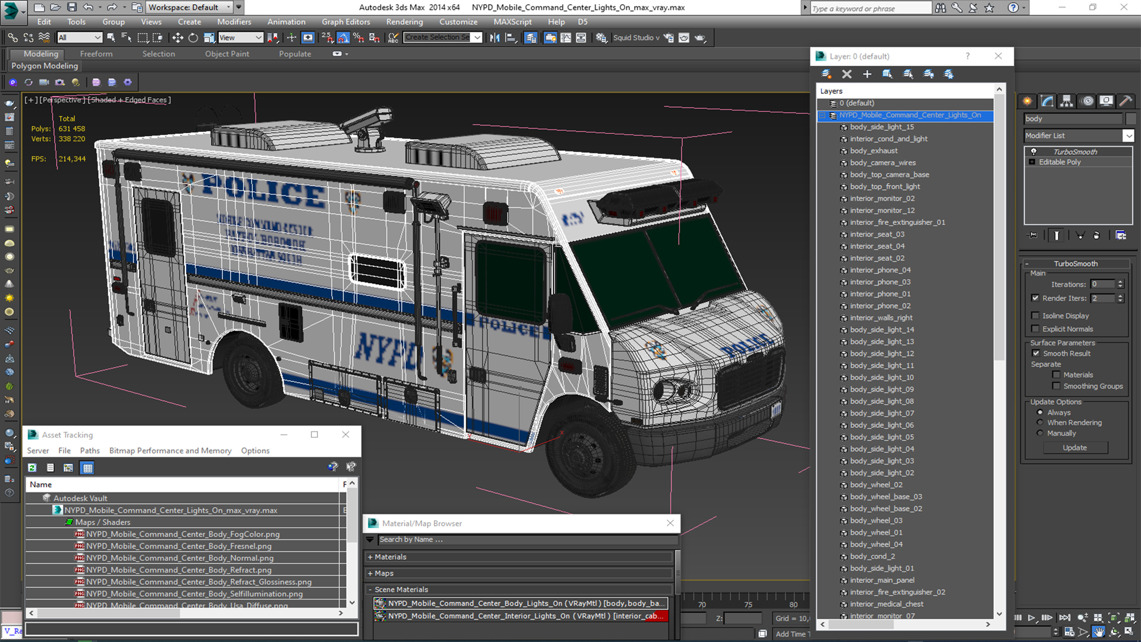Toggle Smooth Result checkbox

(x=1036, y=353)
